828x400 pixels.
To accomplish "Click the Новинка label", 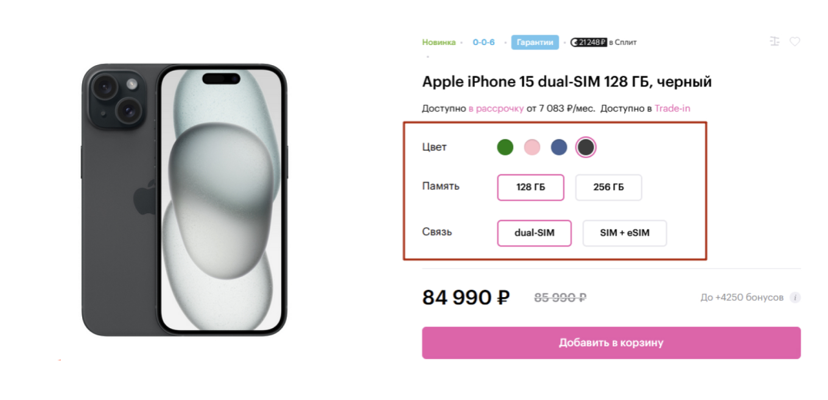I will pos(438,42).
